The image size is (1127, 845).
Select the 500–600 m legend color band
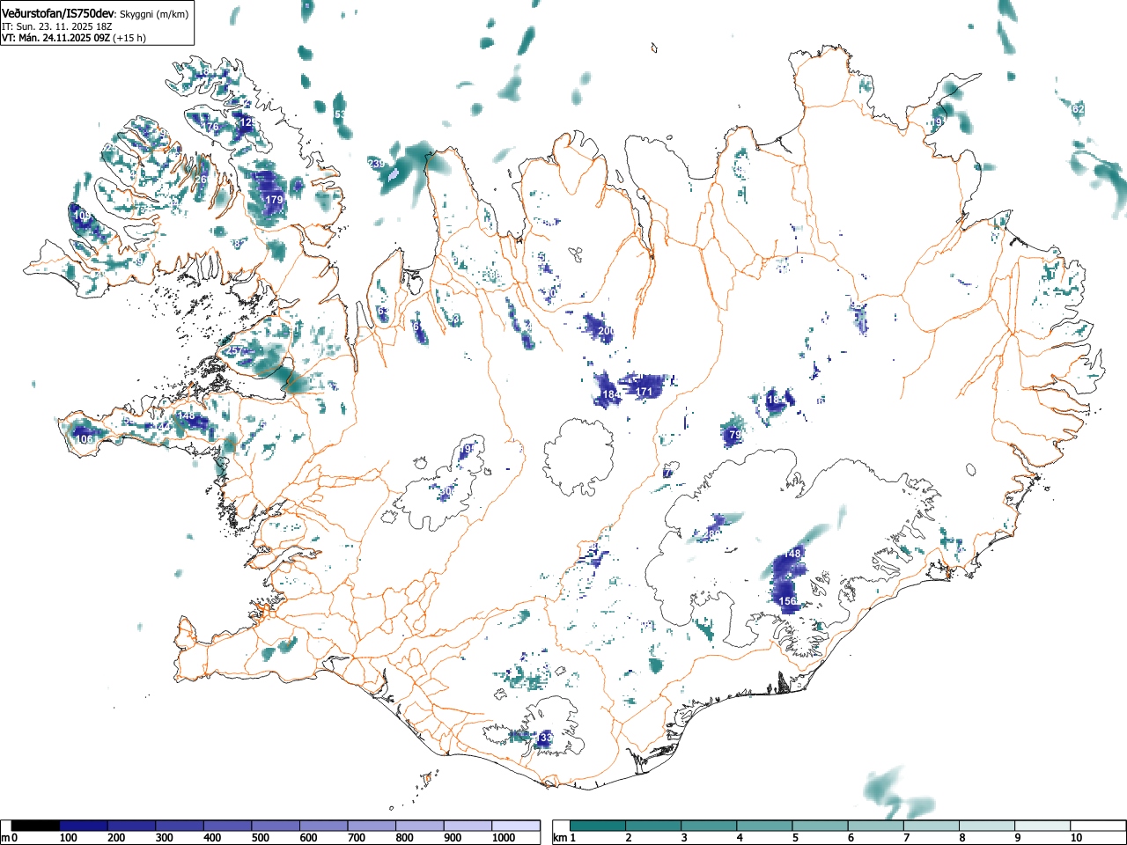(x=276, y=826)
